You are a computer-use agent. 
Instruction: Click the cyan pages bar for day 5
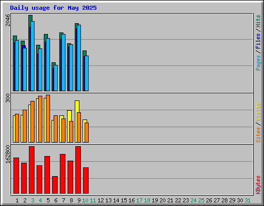click(x=48, y=64)
